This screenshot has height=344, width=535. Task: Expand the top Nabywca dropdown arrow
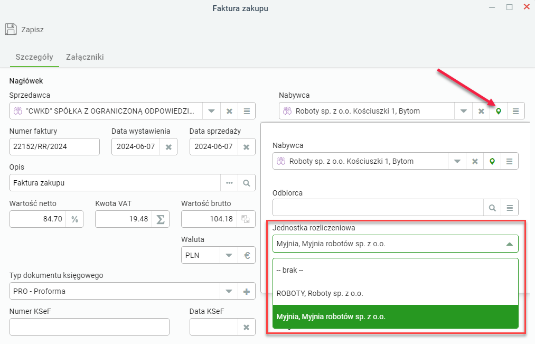click(463, 111)
